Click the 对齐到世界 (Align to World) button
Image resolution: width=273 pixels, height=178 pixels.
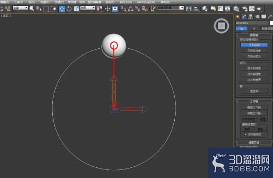[254, 80]
